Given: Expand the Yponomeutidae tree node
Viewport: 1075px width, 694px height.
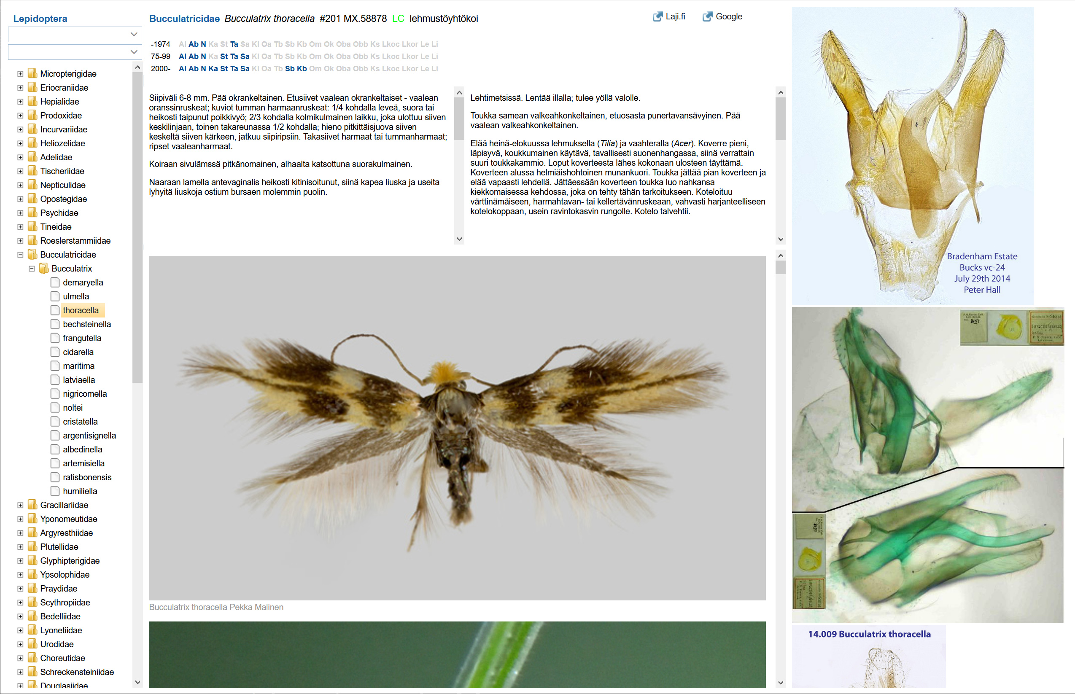Looking at the screenshot, I should [x=20, y=519].
